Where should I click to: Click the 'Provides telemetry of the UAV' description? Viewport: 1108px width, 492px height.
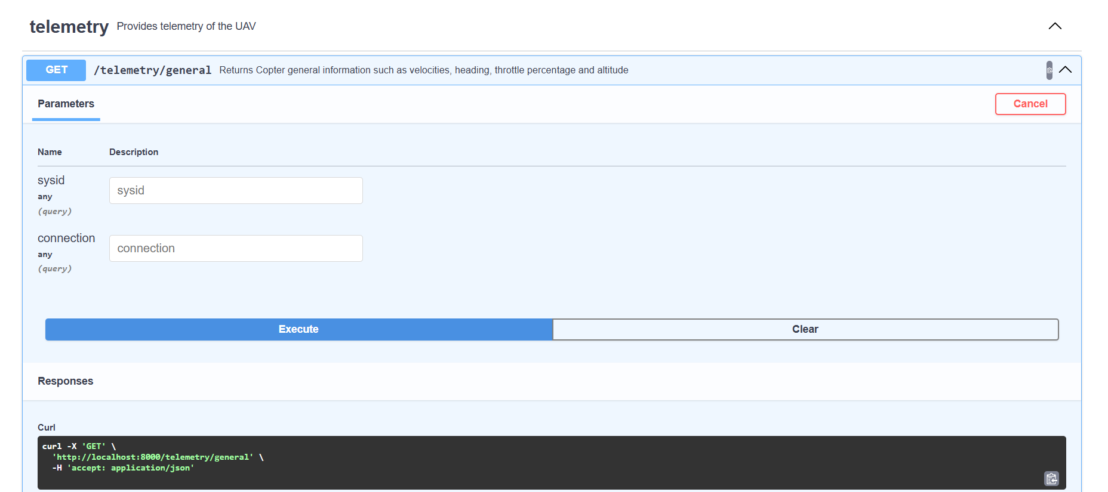coord(186,26)
